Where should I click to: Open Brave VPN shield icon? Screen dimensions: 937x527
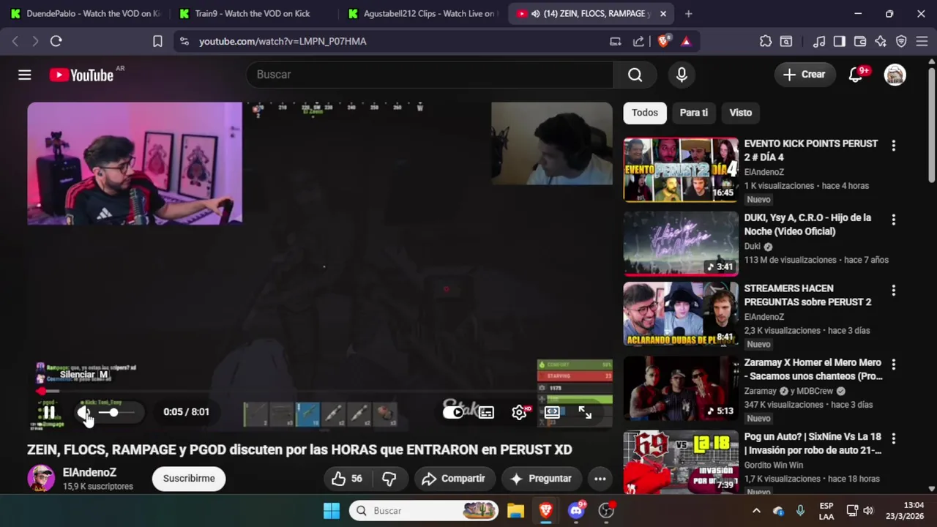pyautogui.click(x=901, y=41)
